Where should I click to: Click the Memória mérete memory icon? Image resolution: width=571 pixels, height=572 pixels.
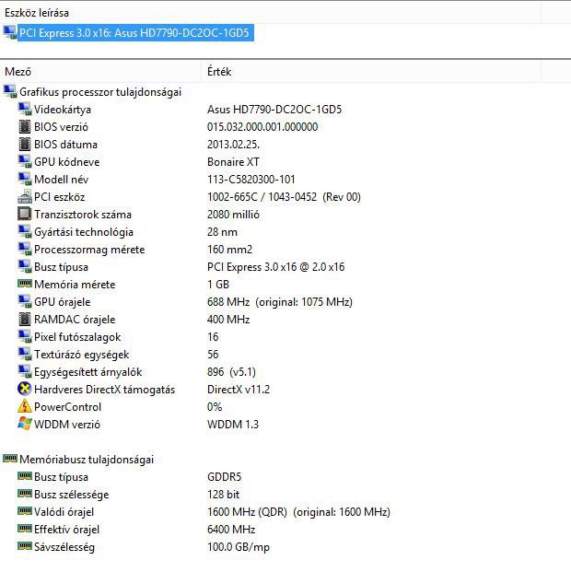point(25,283)
